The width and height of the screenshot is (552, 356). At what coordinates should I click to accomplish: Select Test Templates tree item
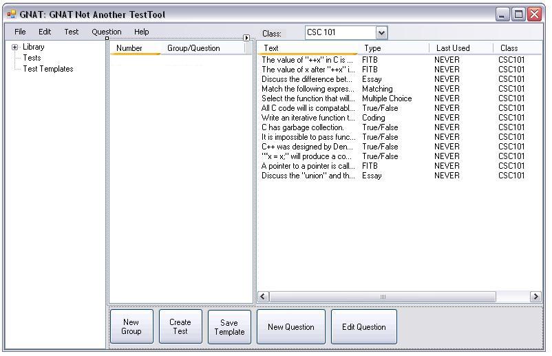(x=47, y=69)
